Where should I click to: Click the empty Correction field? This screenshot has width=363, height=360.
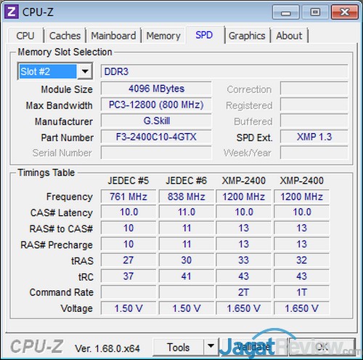coord(314,89)
